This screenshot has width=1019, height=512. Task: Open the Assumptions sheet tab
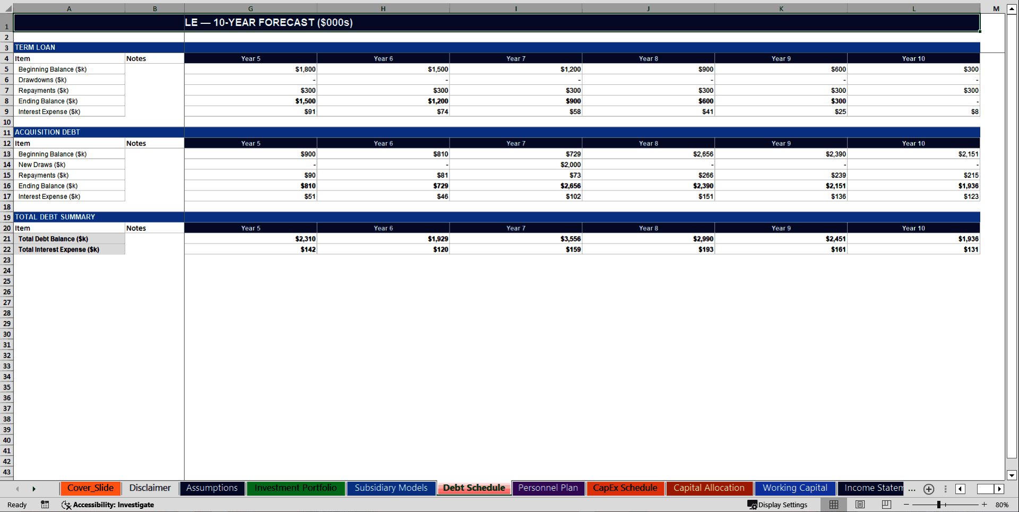pyautogui.click(x=212, y=488)
